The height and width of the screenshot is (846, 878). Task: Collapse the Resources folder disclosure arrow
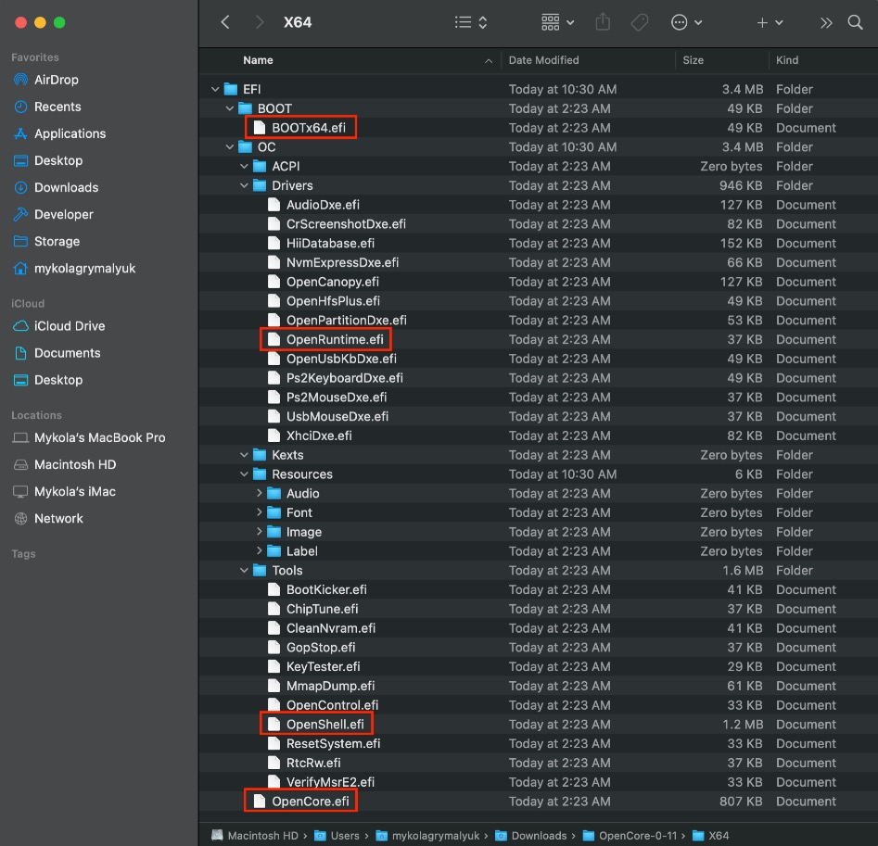click(x=244, y=474)
